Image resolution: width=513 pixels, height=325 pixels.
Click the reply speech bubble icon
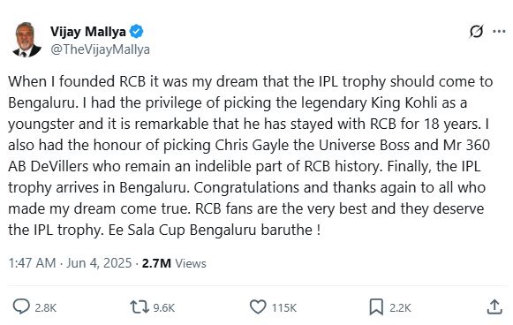click(21, 307)
